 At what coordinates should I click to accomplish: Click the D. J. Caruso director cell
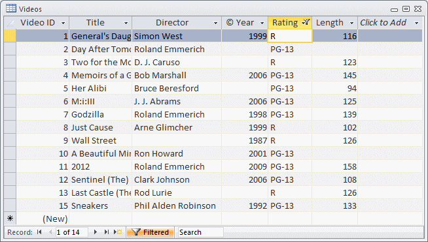(177, 63)
